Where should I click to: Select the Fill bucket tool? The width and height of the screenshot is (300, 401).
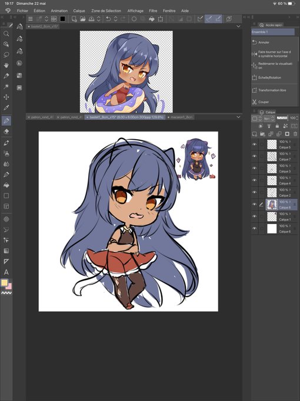(6, 185)
